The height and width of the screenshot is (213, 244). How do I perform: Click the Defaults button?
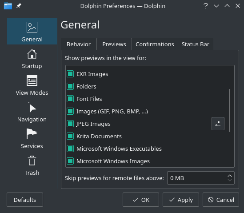point(25,200)
